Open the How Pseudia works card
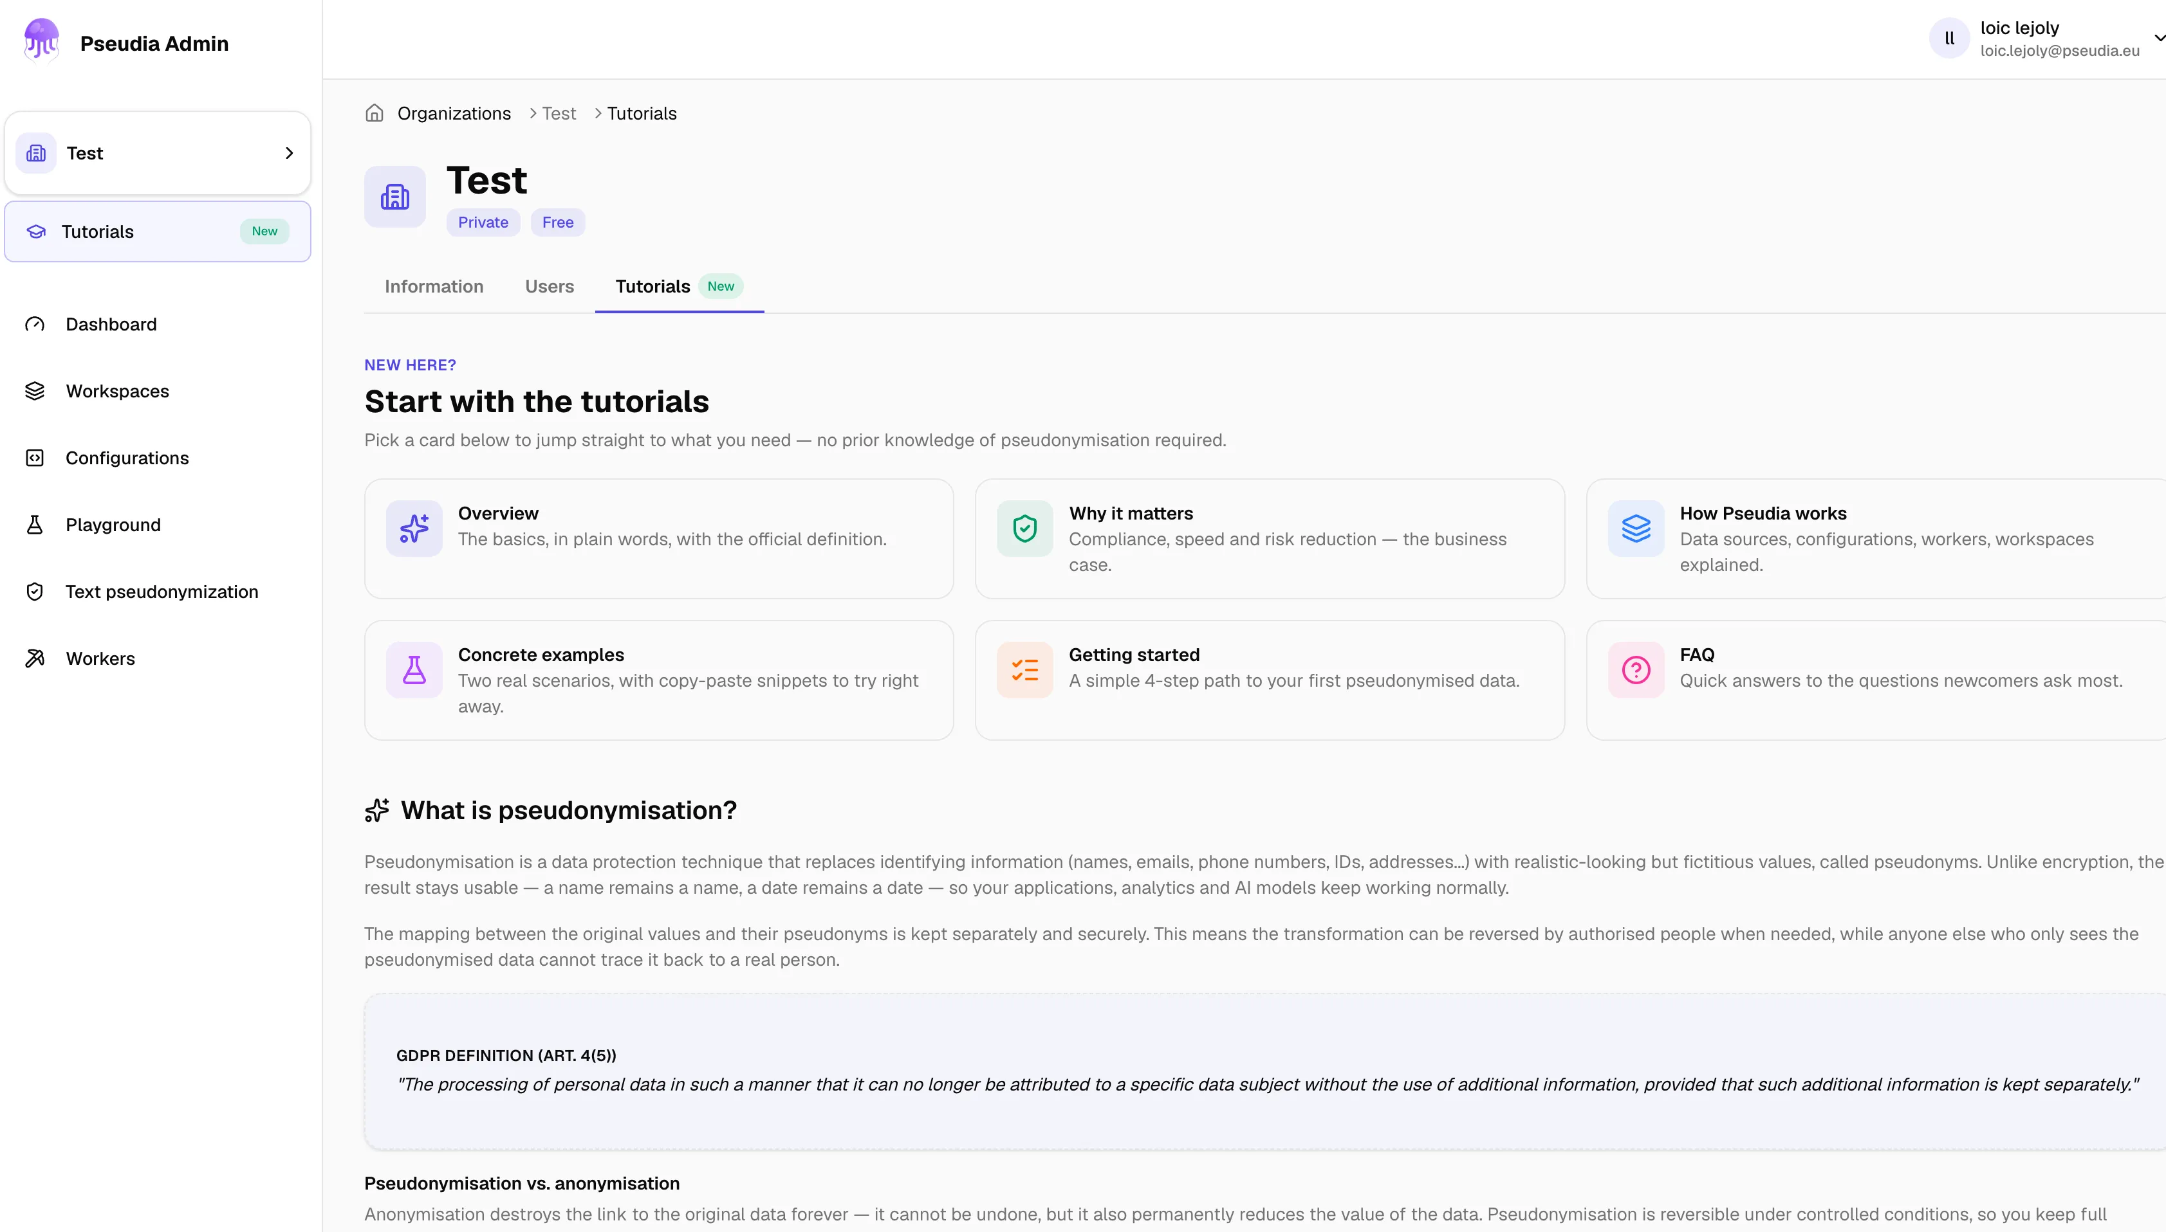2166x1232 pixels. coord(1876,539)
